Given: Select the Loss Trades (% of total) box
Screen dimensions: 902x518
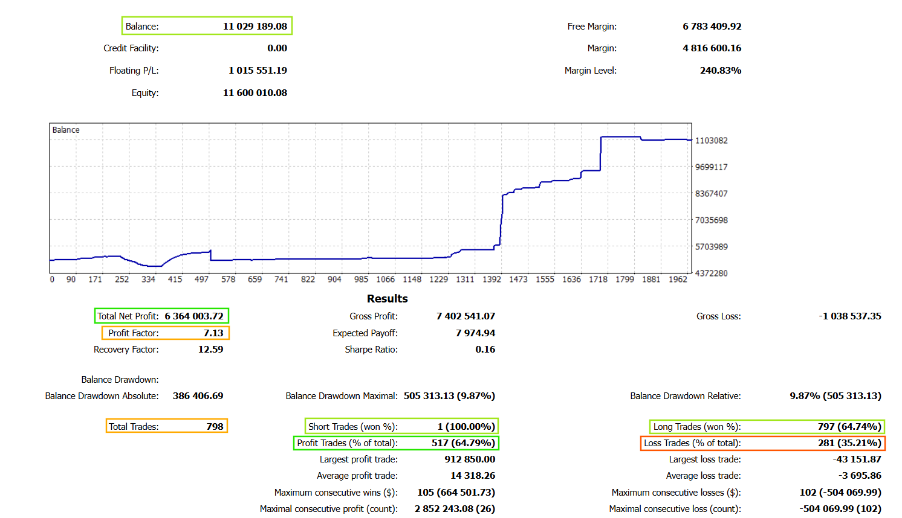Looking at the screenshot, I should click(x=762, y=443).
